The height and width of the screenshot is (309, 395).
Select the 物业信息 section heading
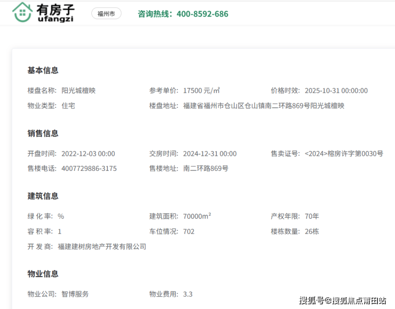(43, 274)
